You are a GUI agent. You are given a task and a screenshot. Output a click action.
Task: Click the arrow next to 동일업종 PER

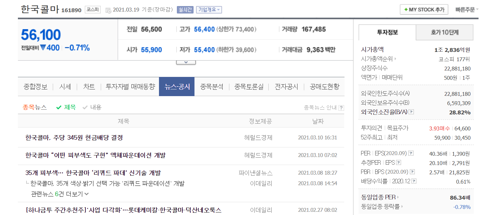(x=398, y=197)
